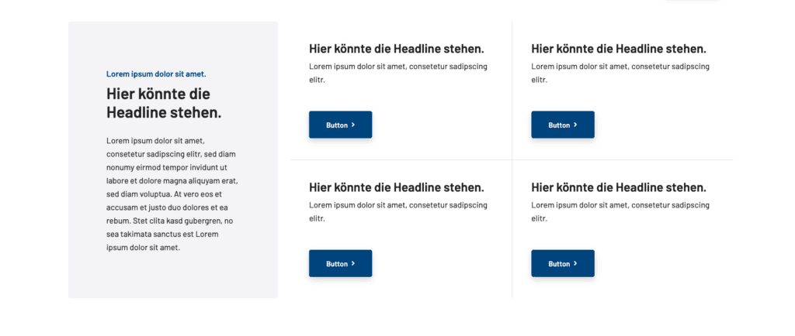Click the headline of the top-left card

pos(396,49)
